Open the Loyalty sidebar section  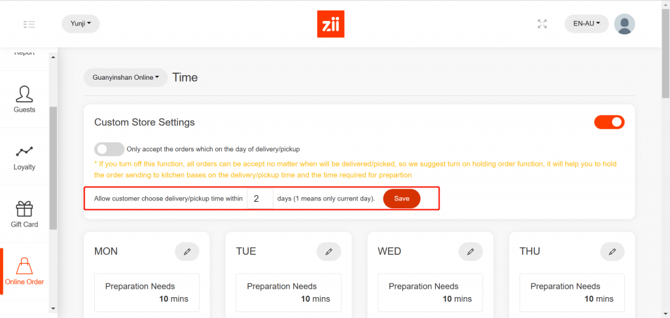pos(25,157)
